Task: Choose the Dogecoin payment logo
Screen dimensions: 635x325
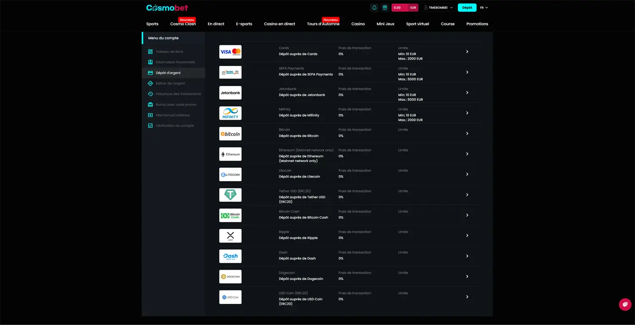Action: pos(230,276)
